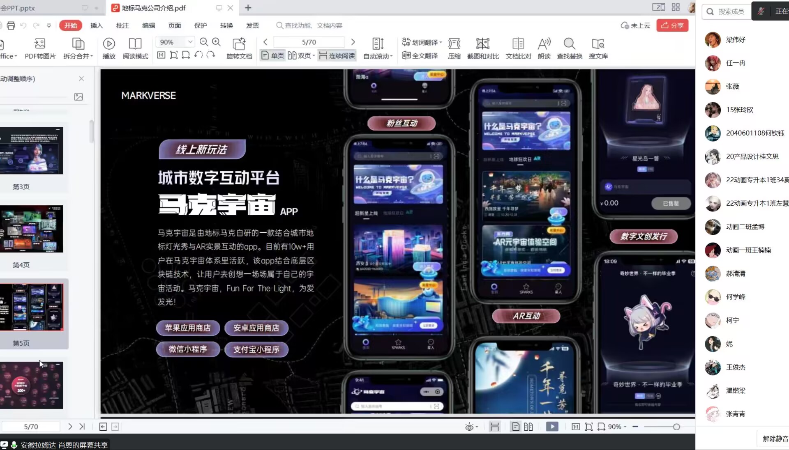Enter 阅读模式 reading mode

click(x=135, y=48)
